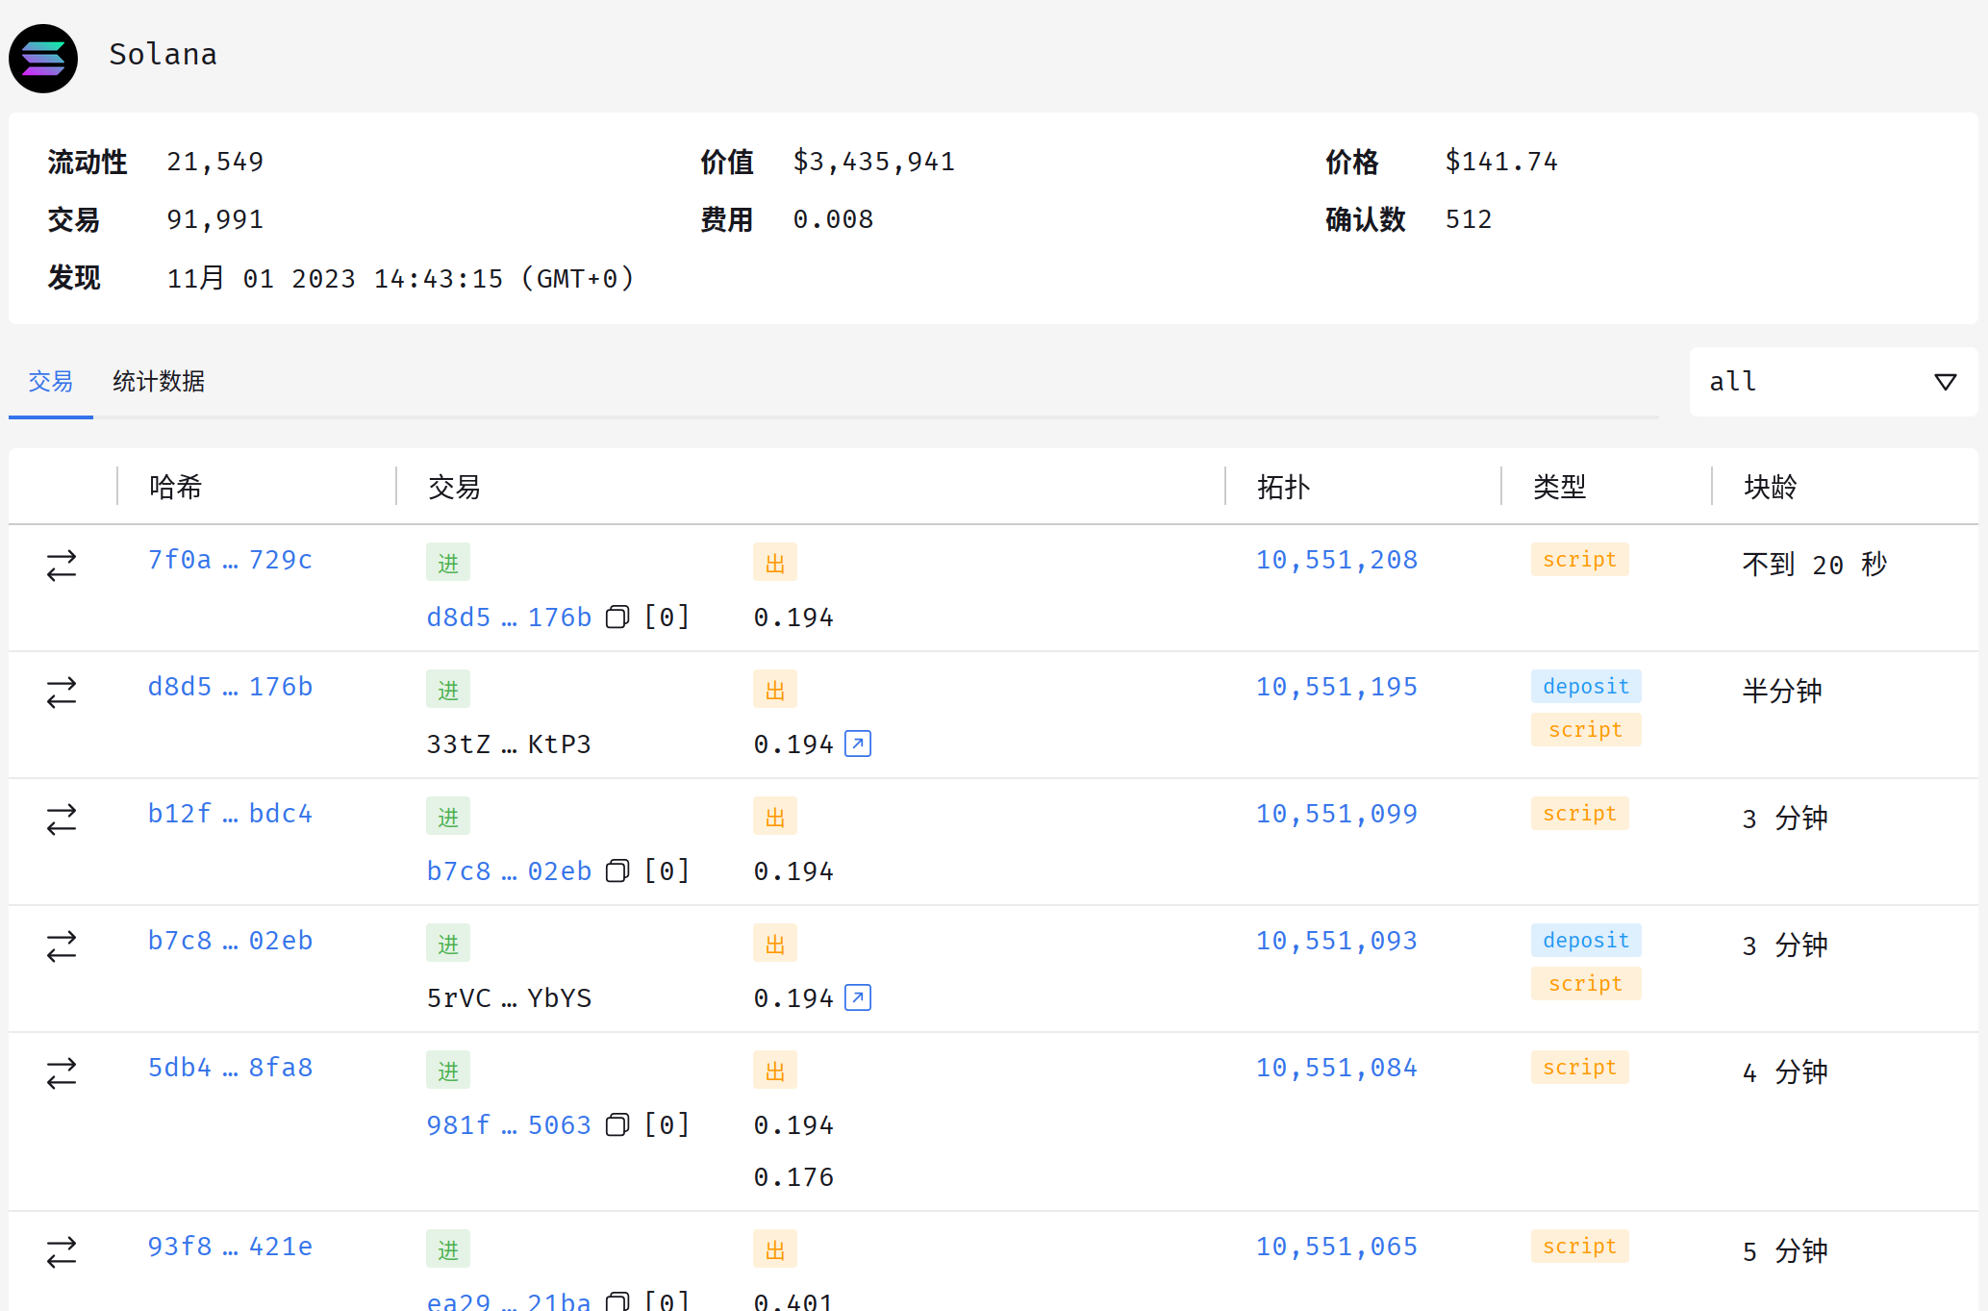Copy the d8d5 … 176b input address
The width and height of the screenshot is (1988, 1311).
pyautogui.click(x=617, y=617)
